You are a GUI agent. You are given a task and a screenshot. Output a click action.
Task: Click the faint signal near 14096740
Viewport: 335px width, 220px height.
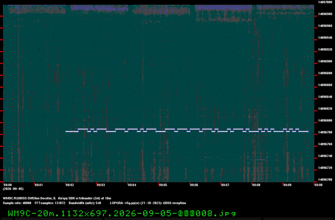pos(262,160)
